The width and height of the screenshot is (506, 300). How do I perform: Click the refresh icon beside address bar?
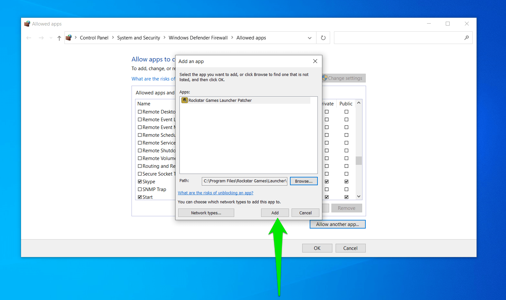pyautogui.click(x=323, y=38)
